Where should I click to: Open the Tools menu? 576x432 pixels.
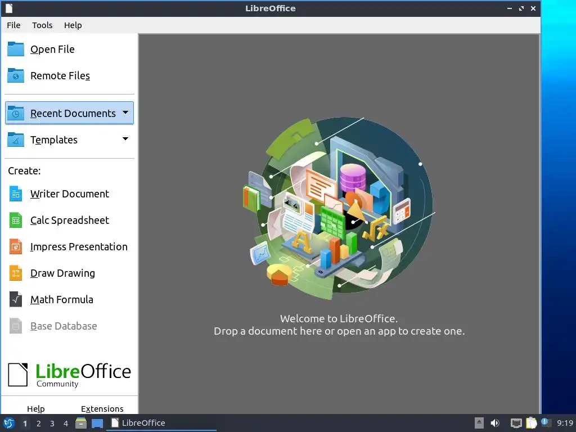(x=42, y=25)
